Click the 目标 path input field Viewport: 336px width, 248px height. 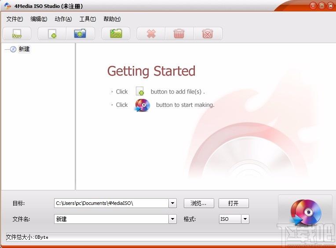click(x=111, y=203)
